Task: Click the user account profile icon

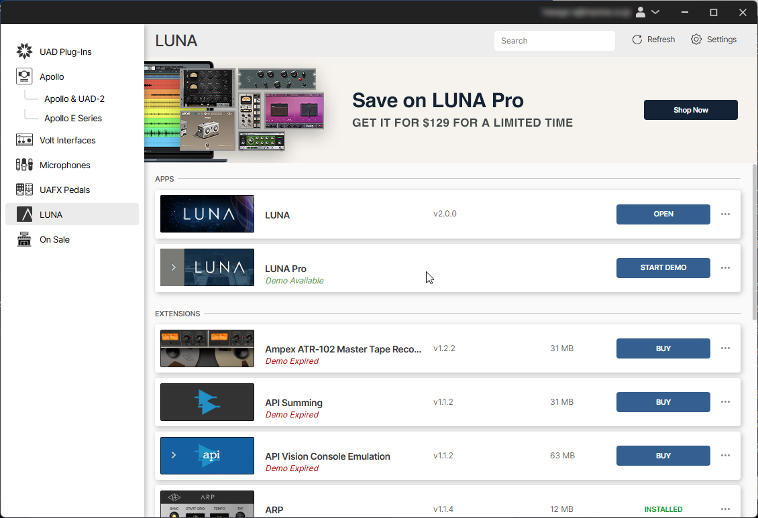Action: [x=641, y=12]
